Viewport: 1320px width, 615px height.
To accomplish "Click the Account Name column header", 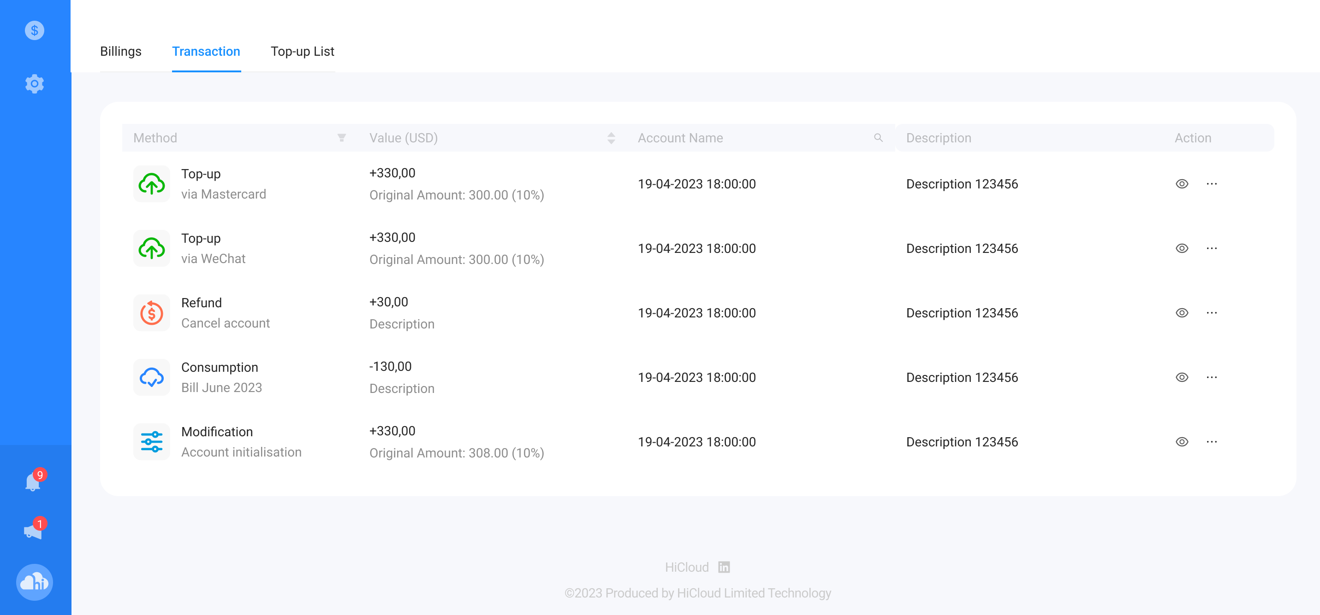I will (680, 138).
